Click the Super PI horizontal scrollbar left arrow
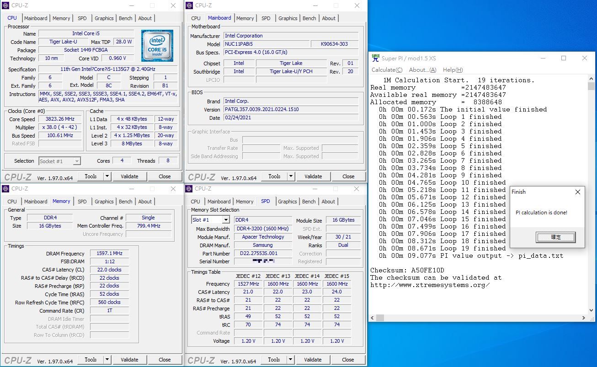Viewport: 597px width, 367px height. point(373,318)
